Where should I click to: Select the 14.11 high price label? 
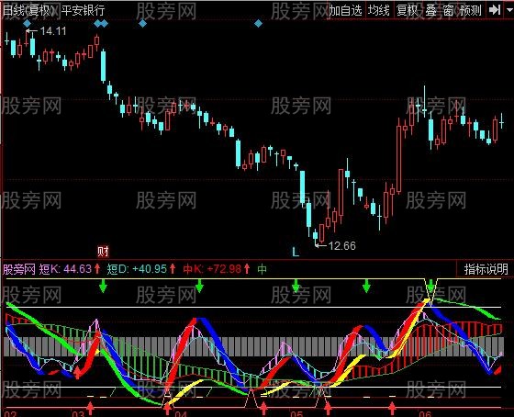53,31
